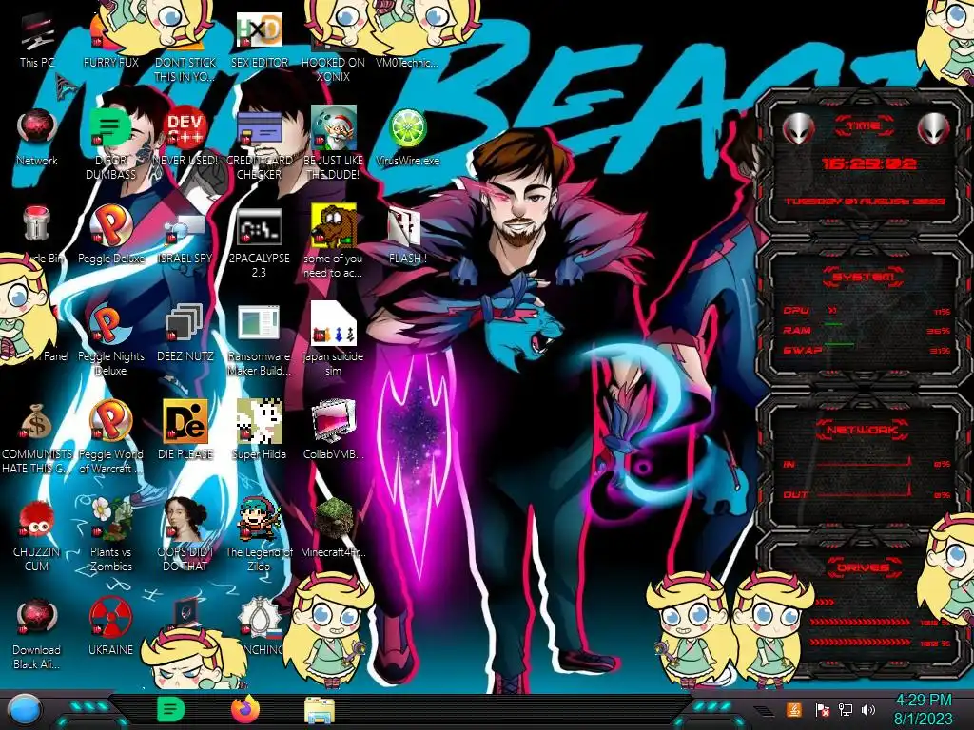
Task: Launch the Super Hilda game shortcut
Action: pos(259,430)
